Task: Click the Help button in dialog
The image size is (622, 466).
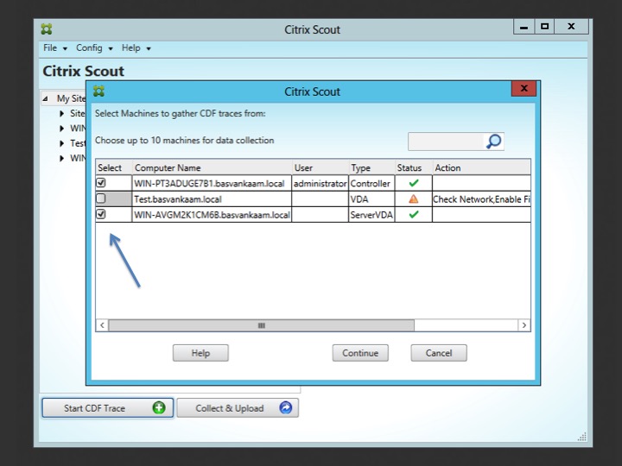Action: point(200,353)
